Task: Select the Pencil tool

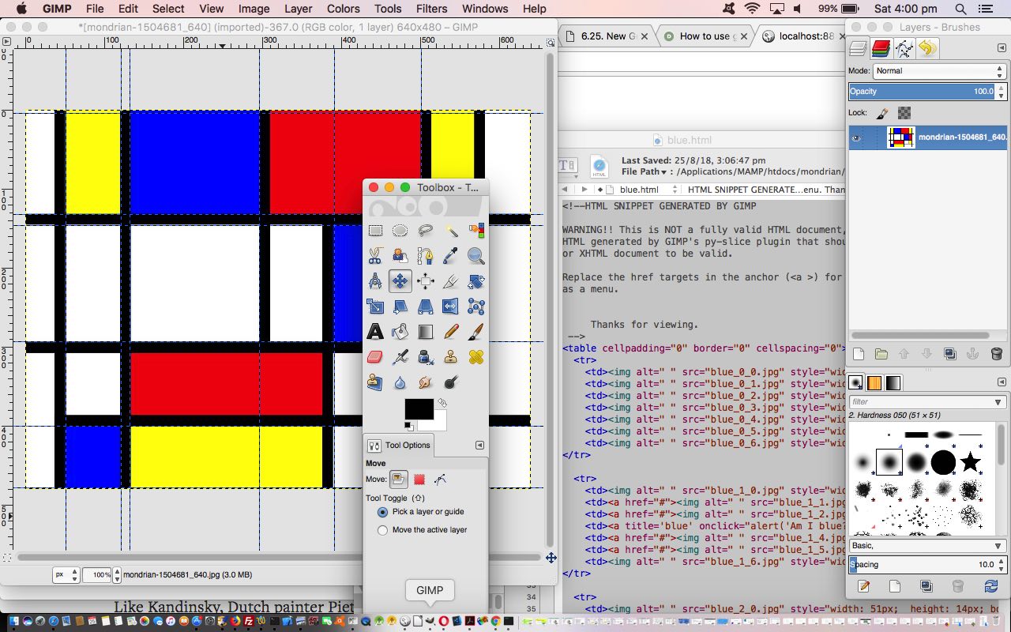Action: click(x=451, y=332)
